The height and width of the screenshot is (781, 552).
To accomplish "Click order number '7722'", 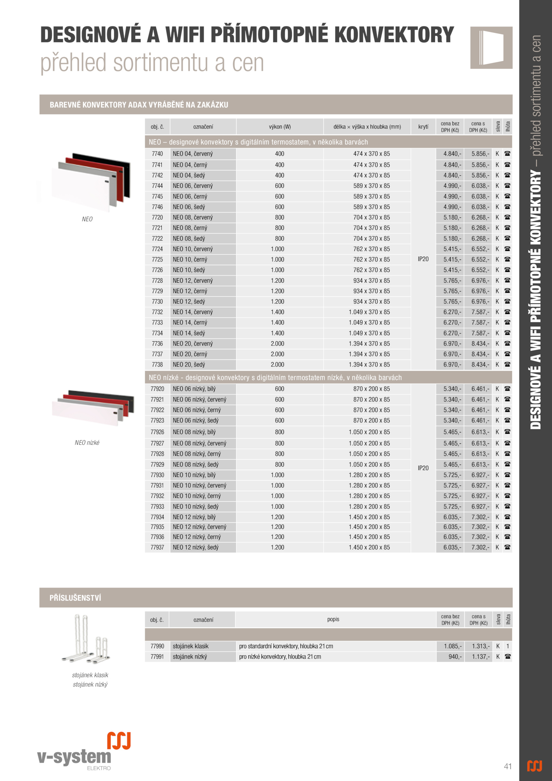I will [157, 238].
